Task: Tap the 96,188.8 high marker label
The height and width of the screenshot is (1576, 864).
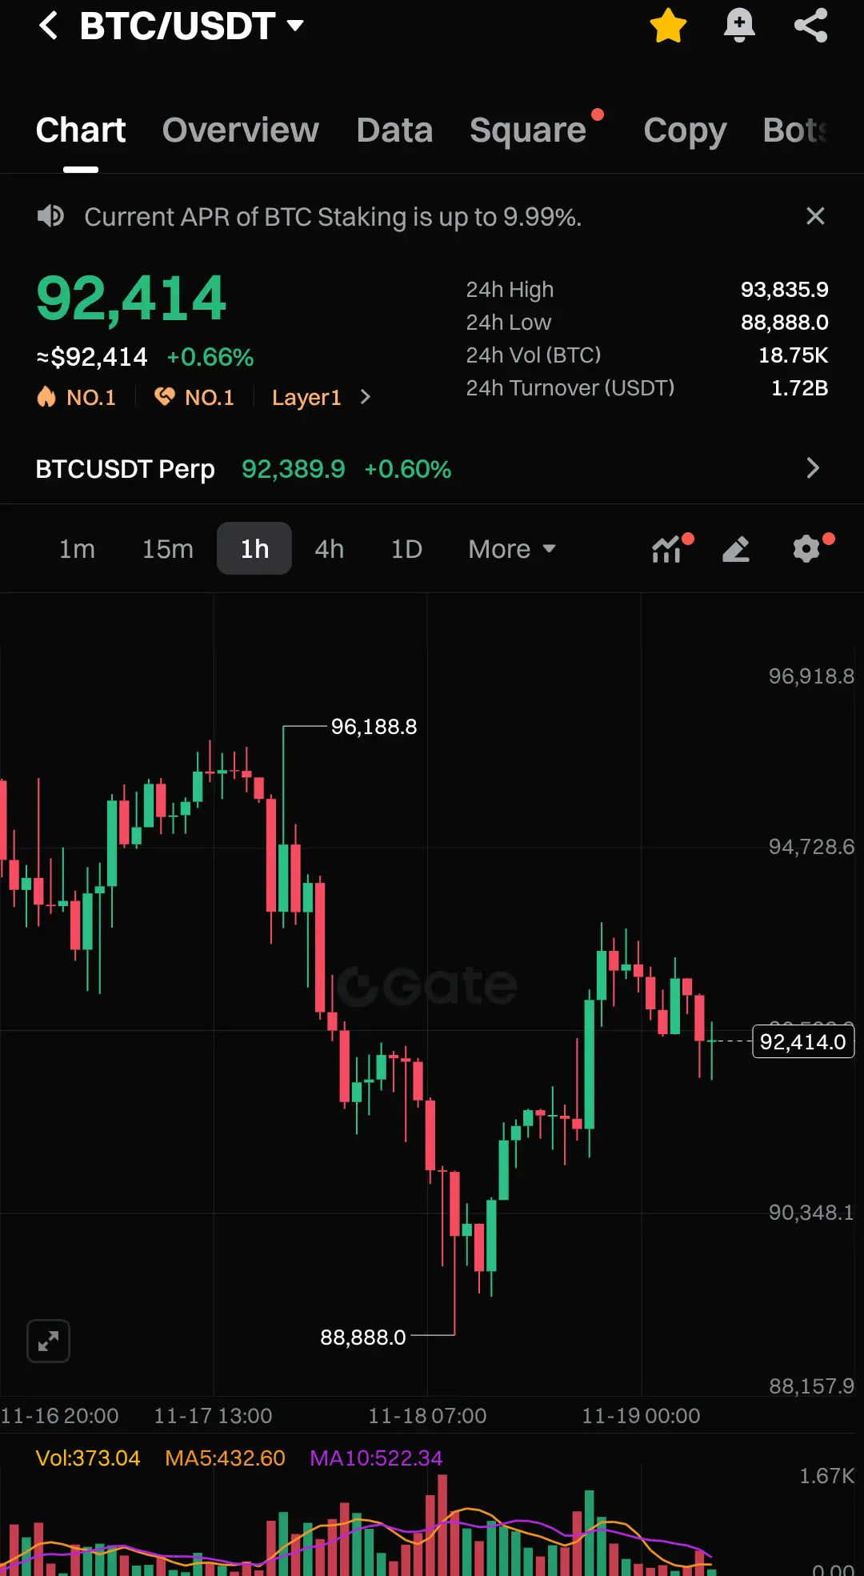Action: click(374, 727)
